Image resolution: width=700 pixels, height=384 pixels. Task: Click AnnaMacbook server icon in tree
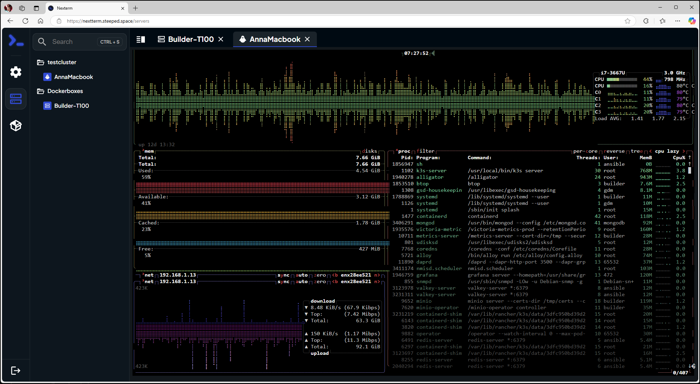pos(47,77)
